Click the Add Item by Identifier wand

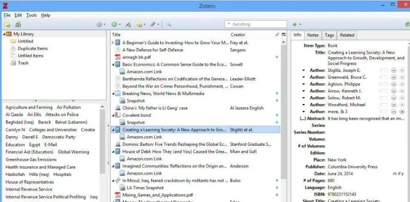coord(128,25)
